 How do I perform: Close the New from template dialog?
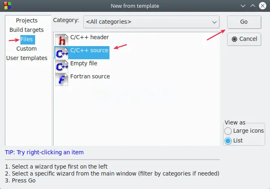pos(263,6)
